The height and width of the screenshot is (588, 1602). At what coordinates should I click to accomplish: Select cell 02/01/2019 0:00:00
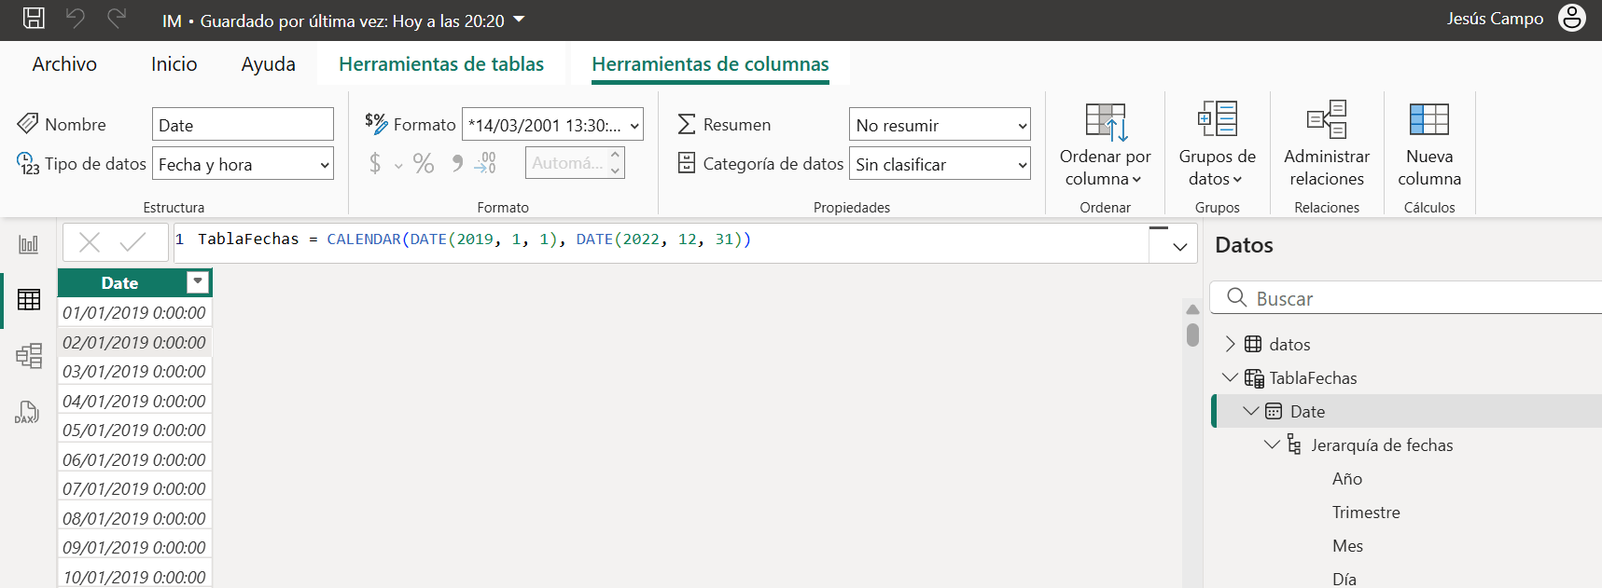(x=134, y=342)
